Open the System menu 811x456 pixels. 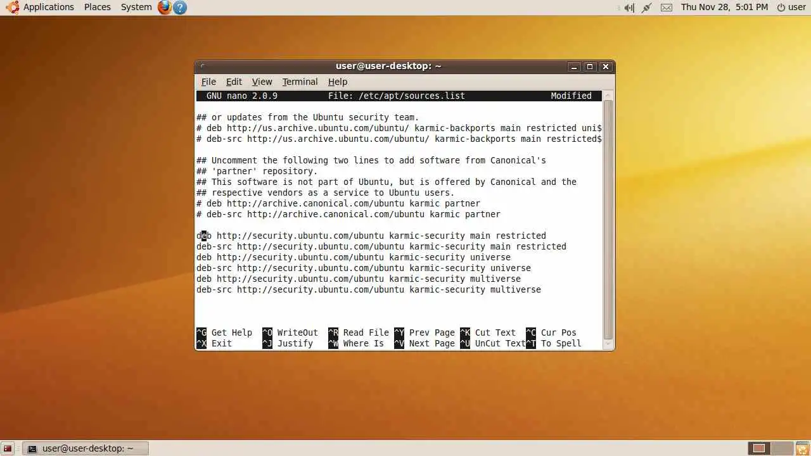136,7
